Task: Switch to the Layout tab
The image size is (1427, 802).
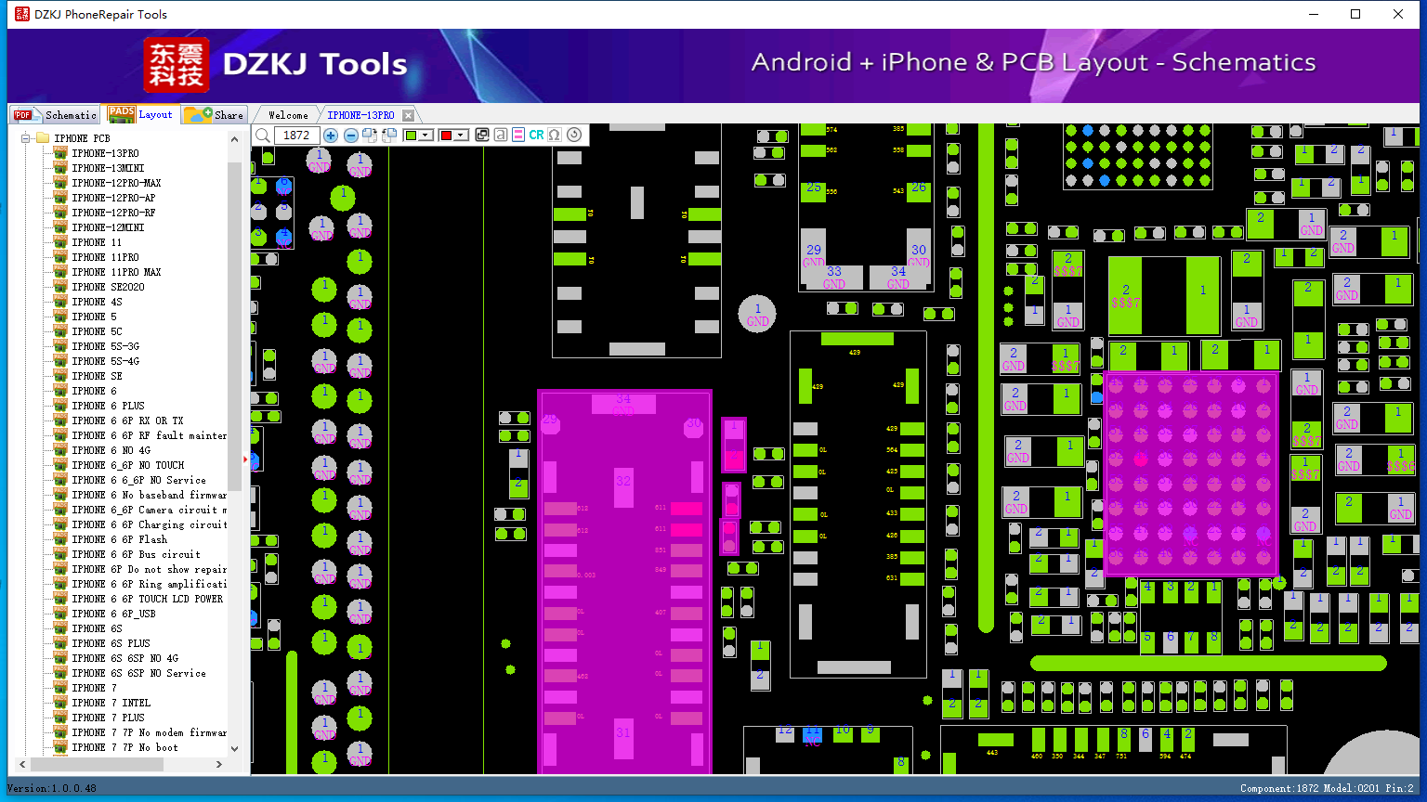Action: point(140,114)
